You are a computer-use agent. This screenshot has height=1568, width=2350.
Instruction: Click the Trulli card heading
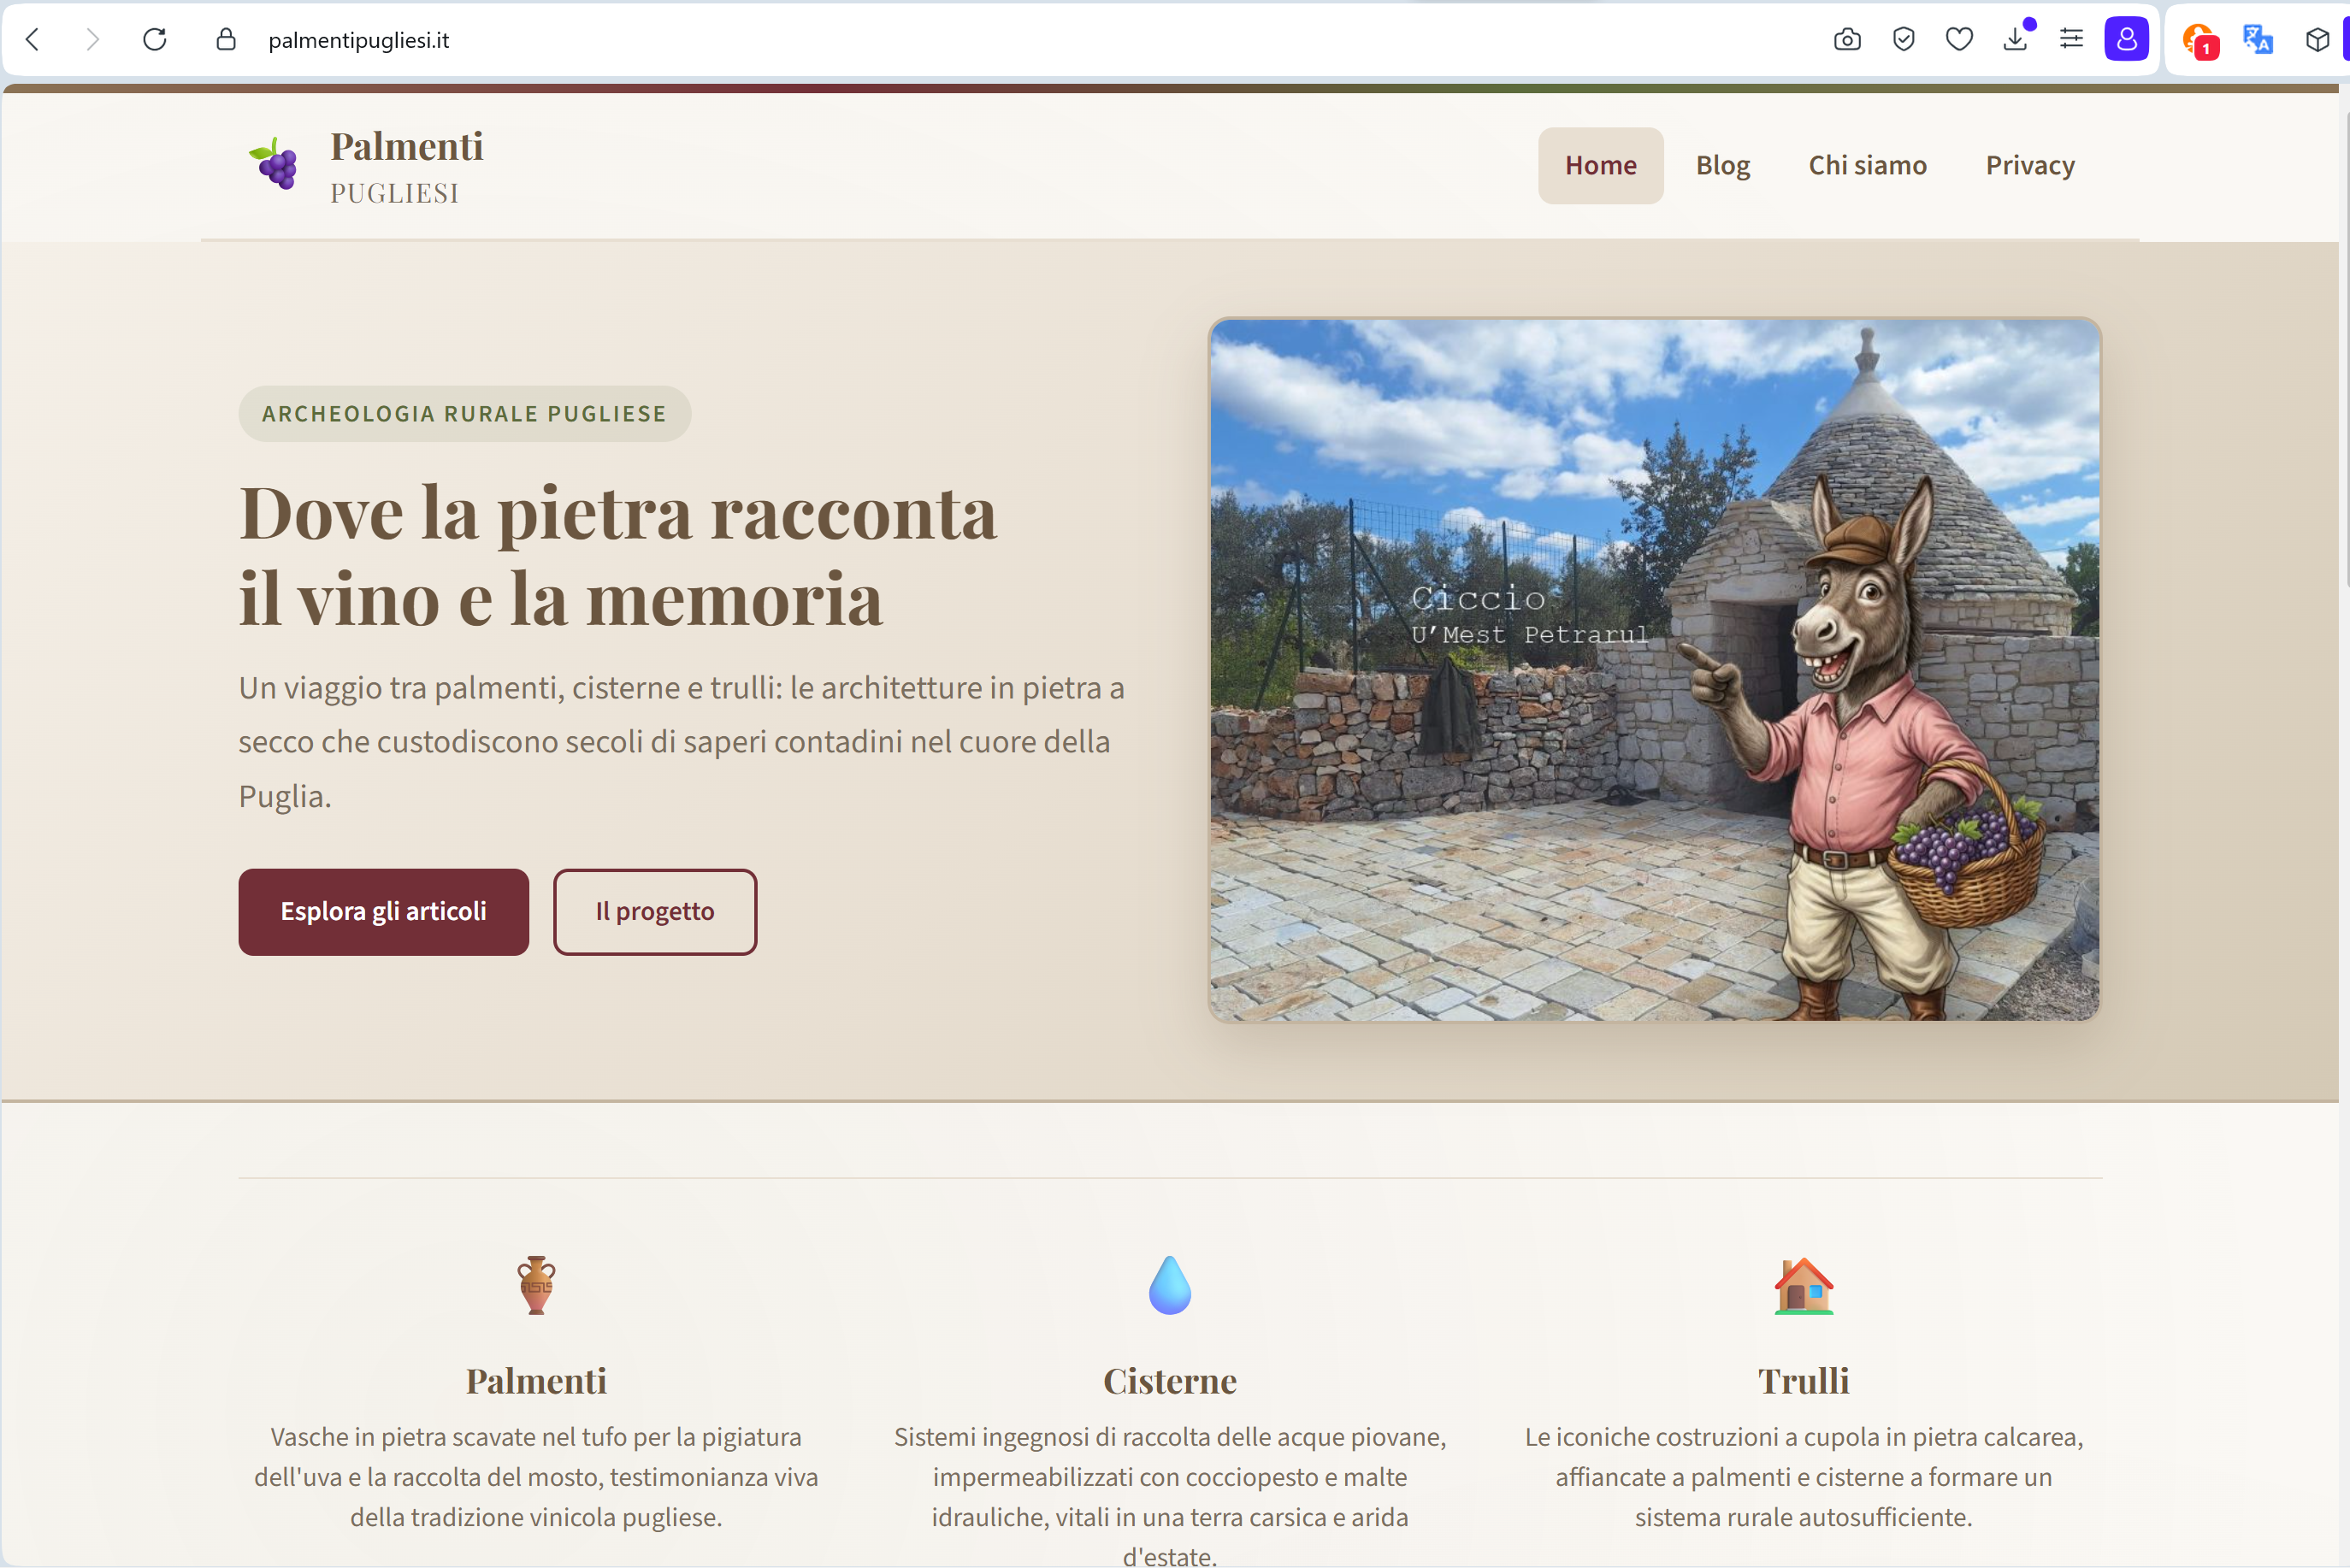pos(1804,1381)
